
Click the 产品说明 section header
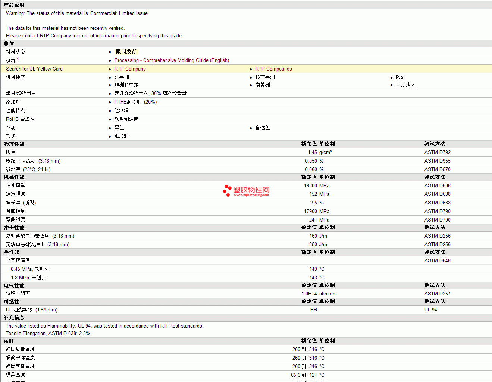point(14,5)
